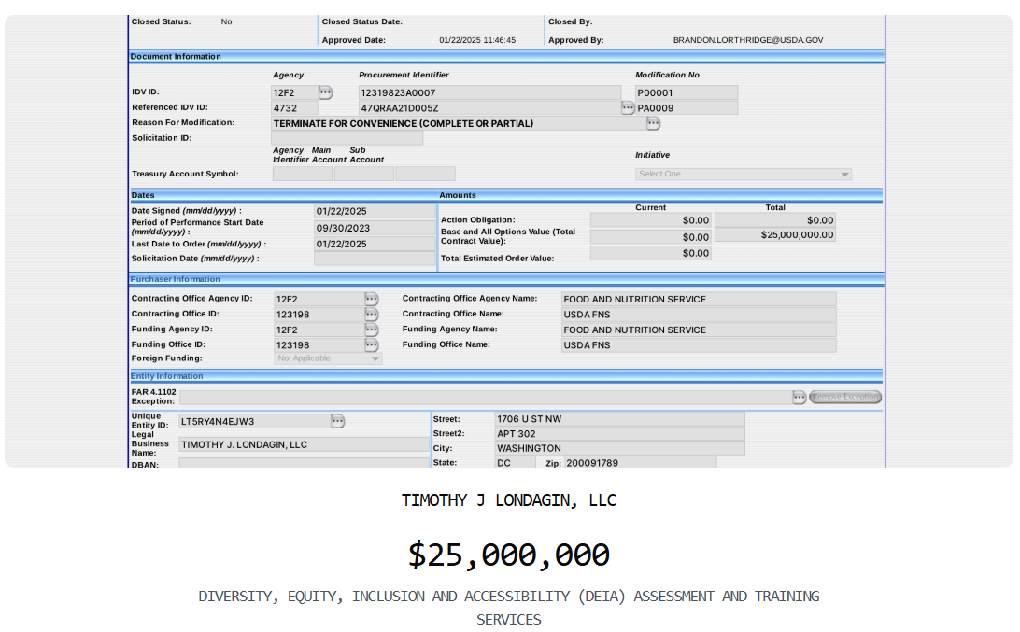Viewport: 1020px width, 632px height.
Task: Open the Funding Office ID lookup icon
Action: (373, 345)
